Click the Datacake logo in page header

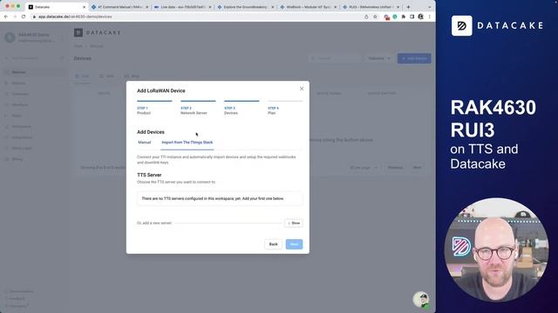[98, 33]
